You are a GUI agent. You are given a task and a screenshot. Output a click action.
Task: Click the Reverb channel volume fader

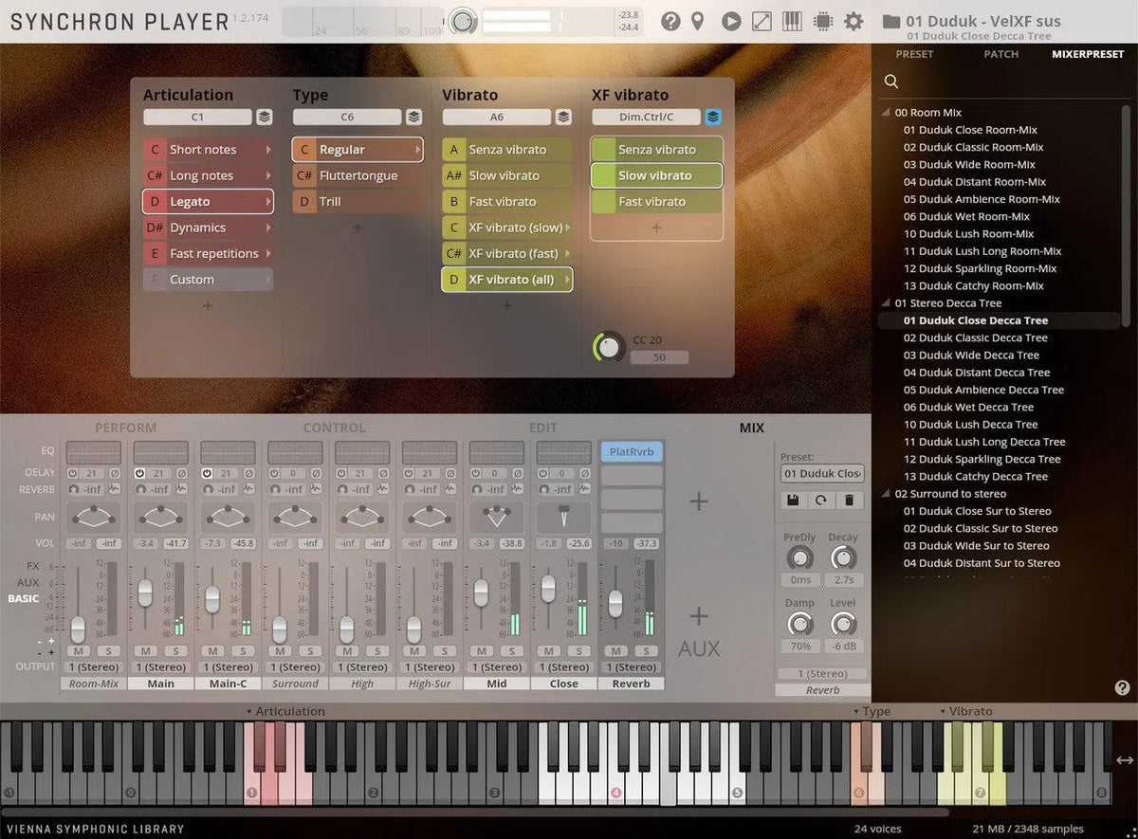point(615,602)
